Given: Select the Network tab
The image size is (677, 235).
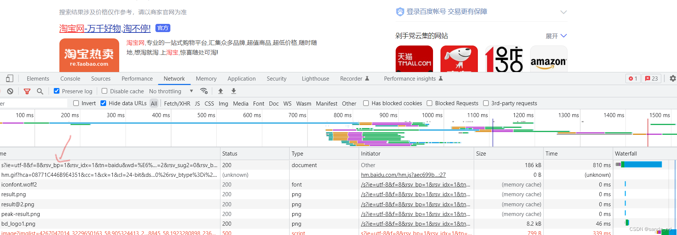Looking at the screenshot, I should [174, 78].
